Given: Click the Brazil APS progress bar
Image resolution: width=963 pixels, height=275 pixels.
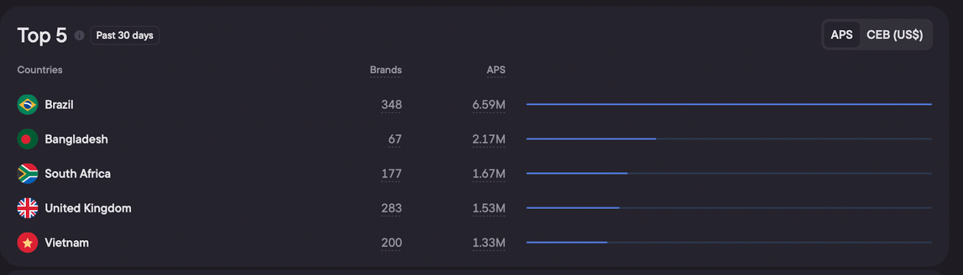Looking at the screenshot, I should [728, 105].
